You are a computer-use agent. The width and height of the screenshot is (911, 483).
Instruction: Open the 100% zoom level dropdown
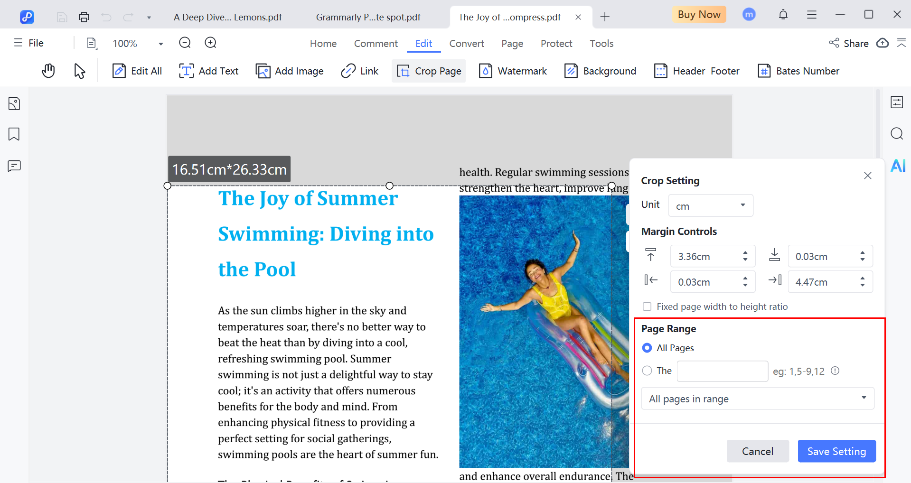coord(161,44)
